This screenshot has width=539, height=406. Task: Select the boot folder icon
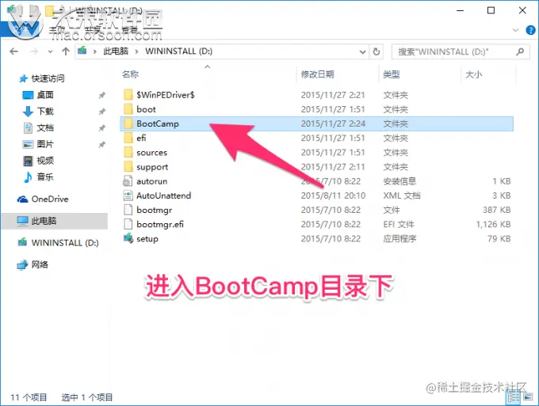[x=128, y=109]
